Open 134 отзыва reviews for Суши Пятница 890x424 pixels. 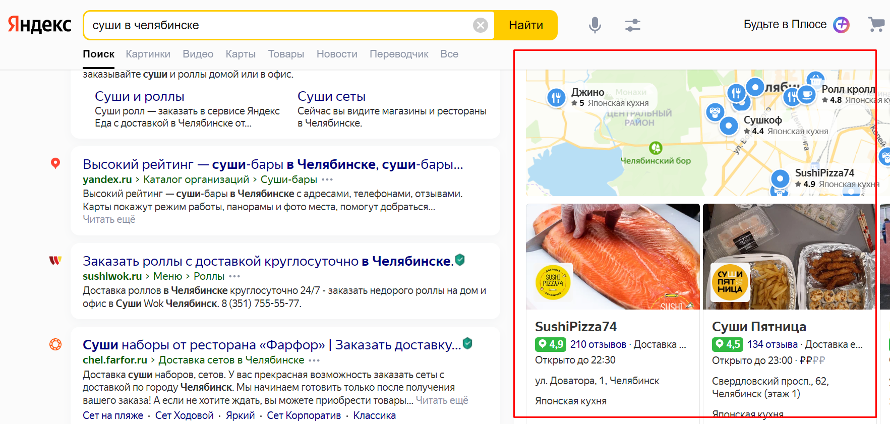tap(773, 344)
